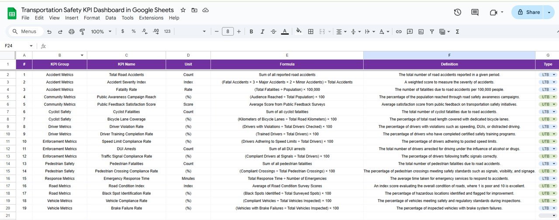
Task: Select the 'Accident Severity Index' cell
Action: pyautogui.click(x=127, y=82)
